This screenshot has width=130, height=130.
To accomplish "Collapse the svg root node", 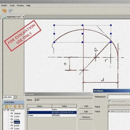I will coord(5,110).
